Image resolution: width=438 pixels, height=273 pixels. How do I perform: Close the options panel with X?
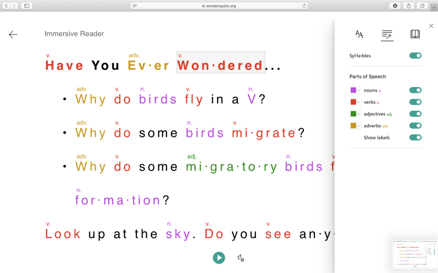[431, 26]
